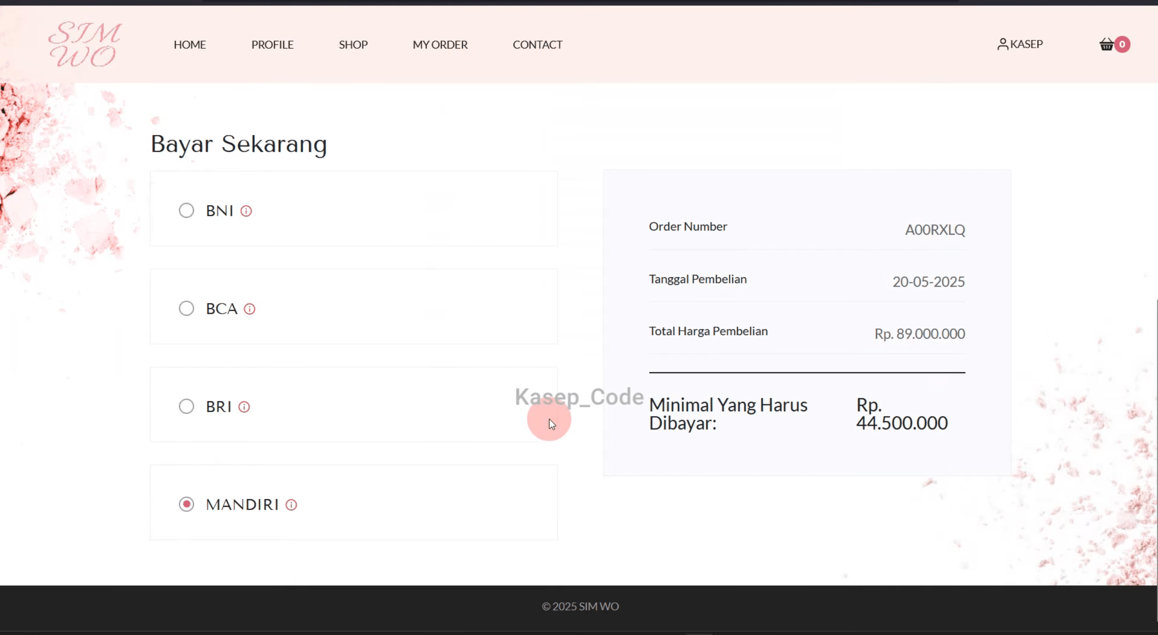
Task: Click the BNI bank label
Action: [220, 211]
